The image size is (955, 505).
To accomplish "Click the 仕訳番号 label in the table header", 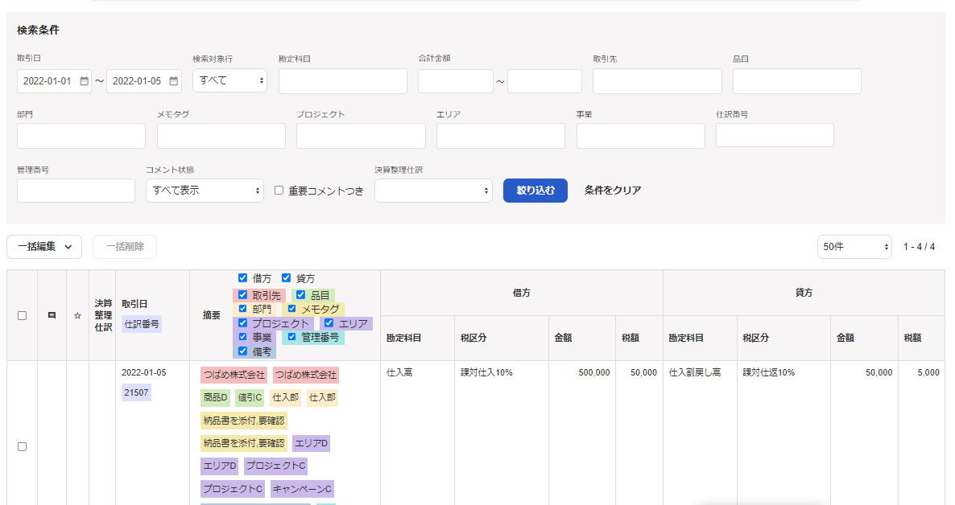I will pos(142,324).
